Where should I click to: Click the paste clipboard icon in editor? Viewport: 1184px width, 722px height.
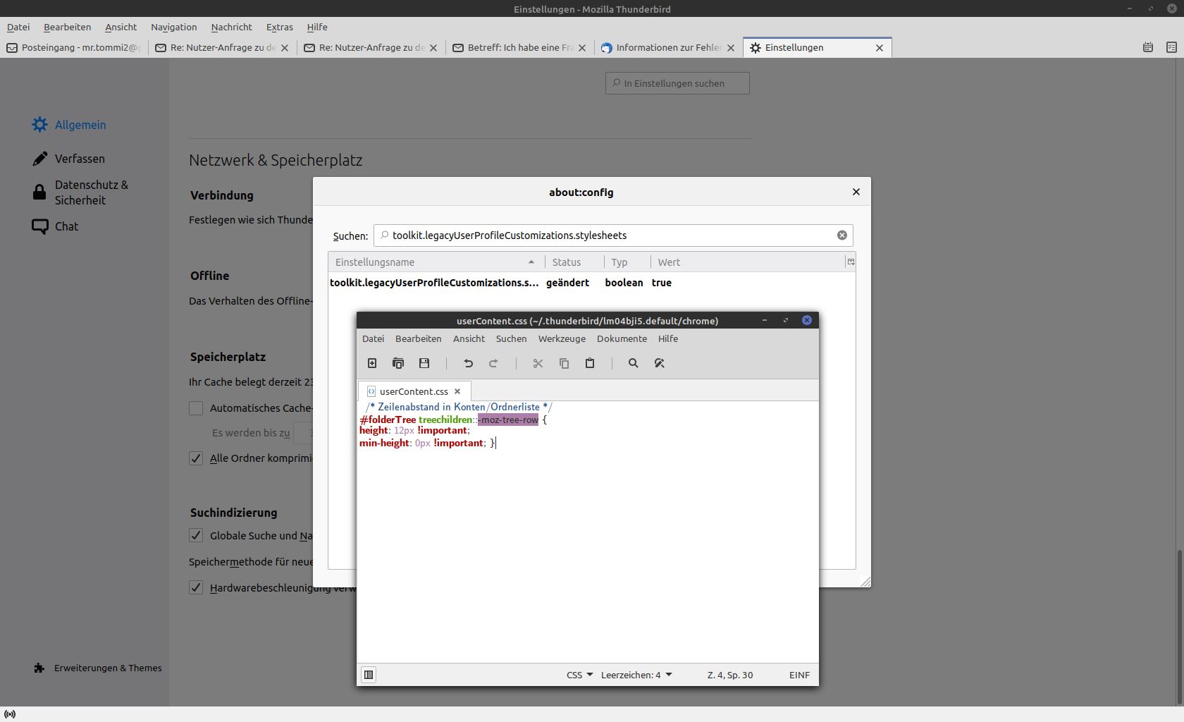(590, 363)
